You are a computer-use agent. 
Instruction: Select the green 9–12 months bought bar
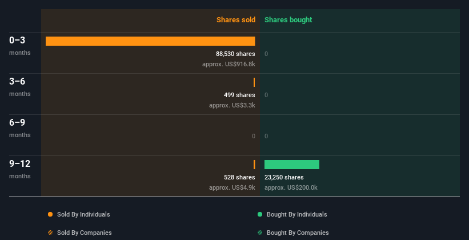point(292,165)
